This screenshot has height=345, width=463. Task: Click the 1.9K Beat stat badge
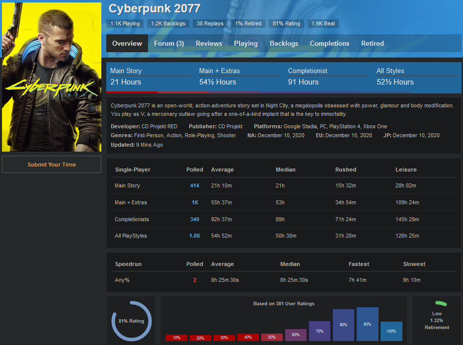[x=323, y=24]
